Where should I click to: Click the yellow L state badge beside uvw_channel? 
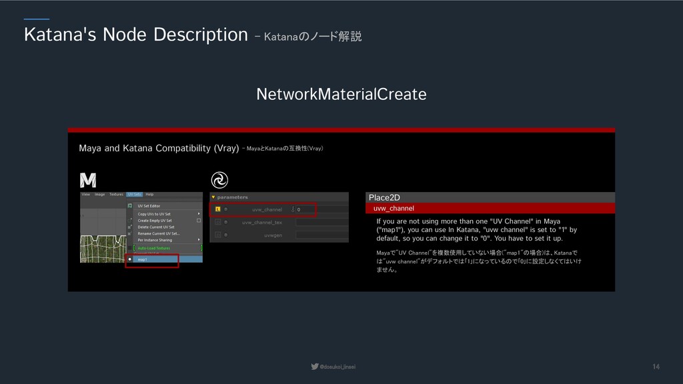218,209
